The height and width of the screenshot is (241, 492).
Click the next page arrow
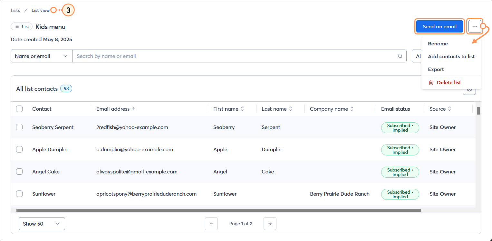pyautogui.click(x=270, y=223)
